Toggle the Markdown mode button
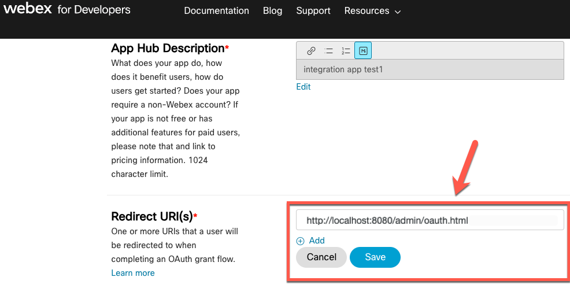570x288 pixels. pyautogui.click(x=363, y=51)
